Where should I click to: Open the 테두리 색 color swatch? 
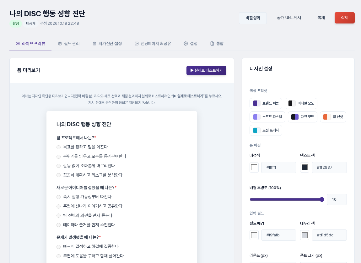[304, 235]
